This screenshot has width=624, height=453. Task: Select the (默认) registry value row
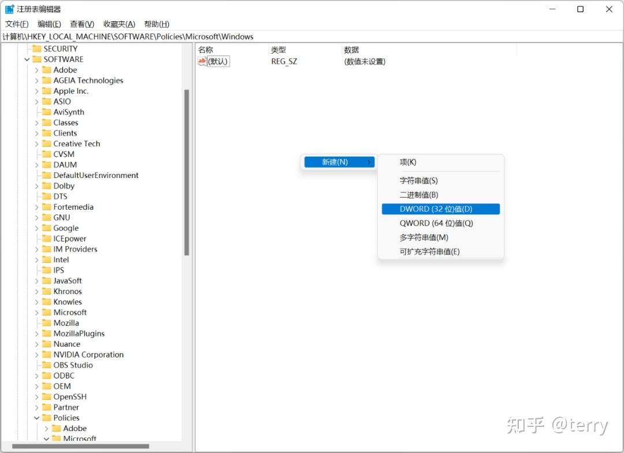coord(218,61)
